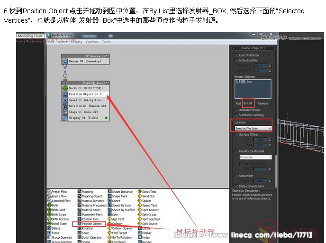The width and height of the screenshot is (326, 243).
Task: Click the Speed operator icon in depot
Action: pyautogui.click(x=109, y=200)
